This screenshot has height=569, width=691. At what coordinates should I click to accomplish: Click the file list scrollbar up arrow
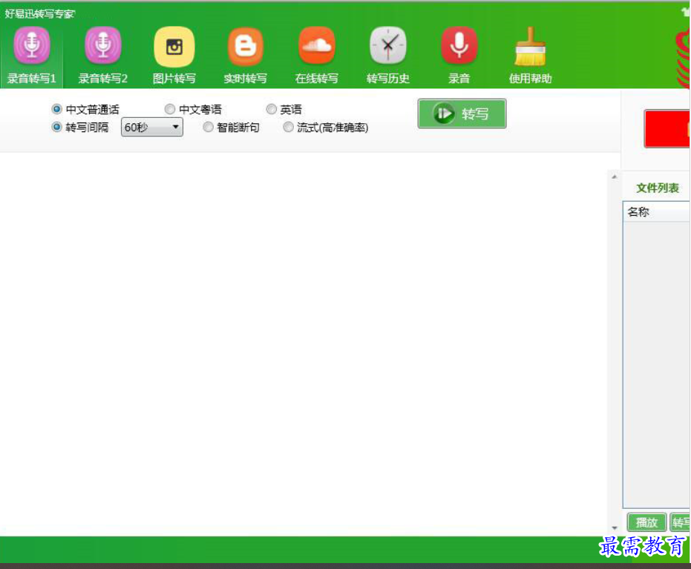tap(614, 177)
